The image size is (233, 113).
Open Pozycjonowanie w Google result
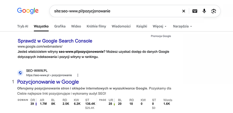[48, 82]
